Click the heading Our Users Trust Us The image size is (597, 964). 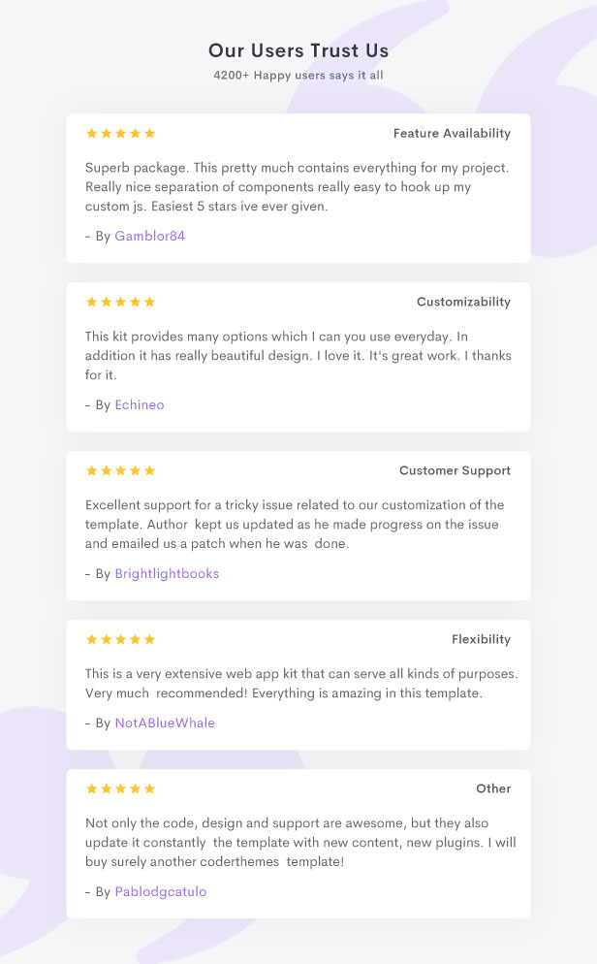[x=298, y=50]
